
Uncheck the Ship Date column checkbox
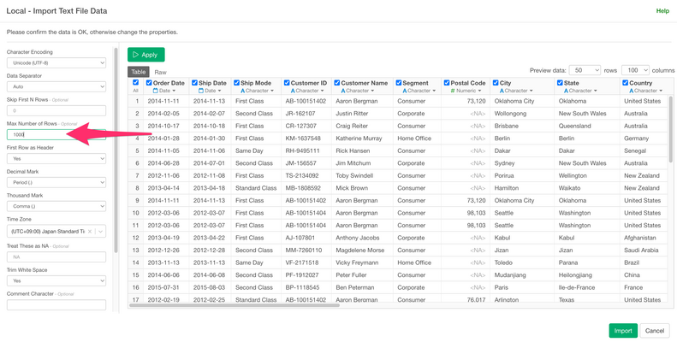tap(195, 83)
